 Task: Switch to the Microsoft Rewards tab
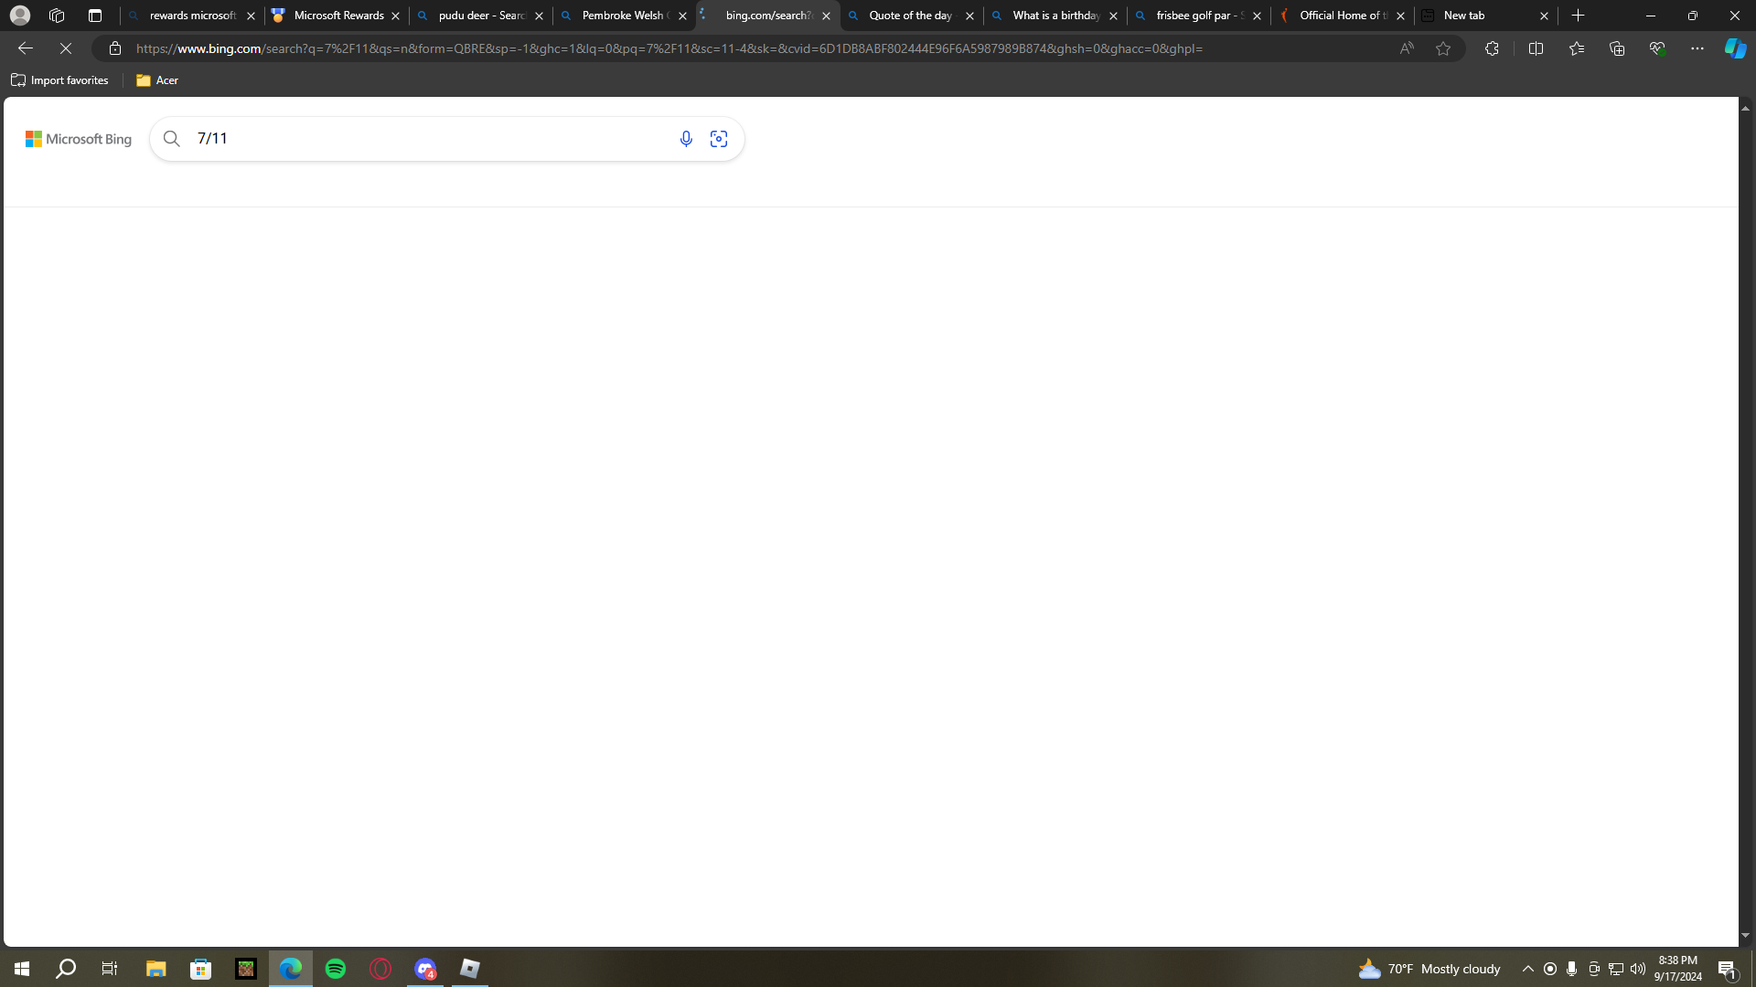pos(338,16)
